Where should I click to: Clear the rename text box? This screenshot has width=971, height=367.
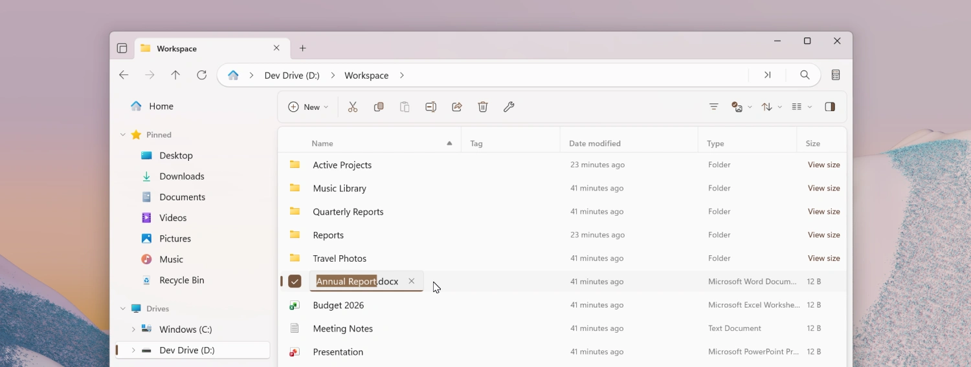[411, 281]
